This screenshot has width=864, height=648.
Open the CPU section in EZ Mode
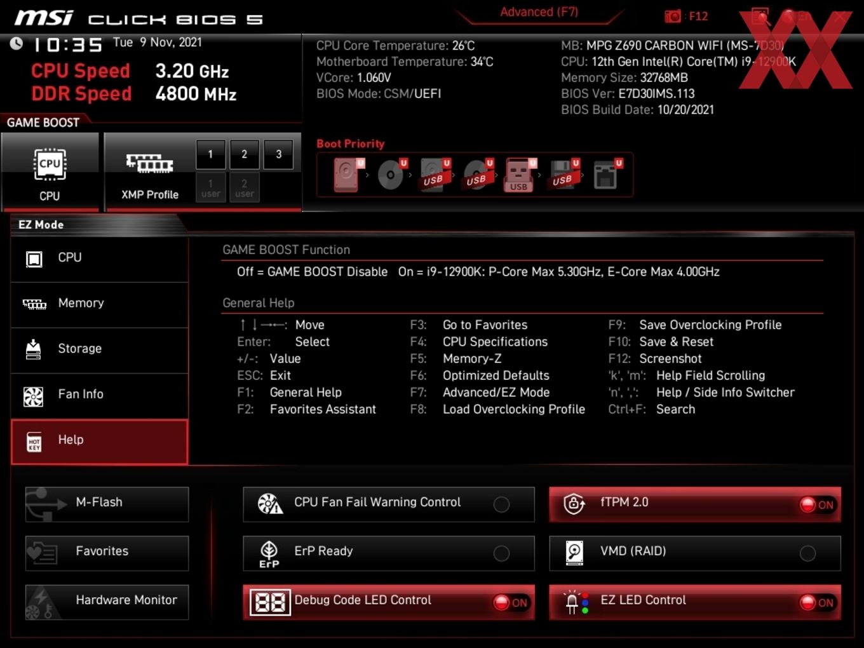(x=100, y=259)
